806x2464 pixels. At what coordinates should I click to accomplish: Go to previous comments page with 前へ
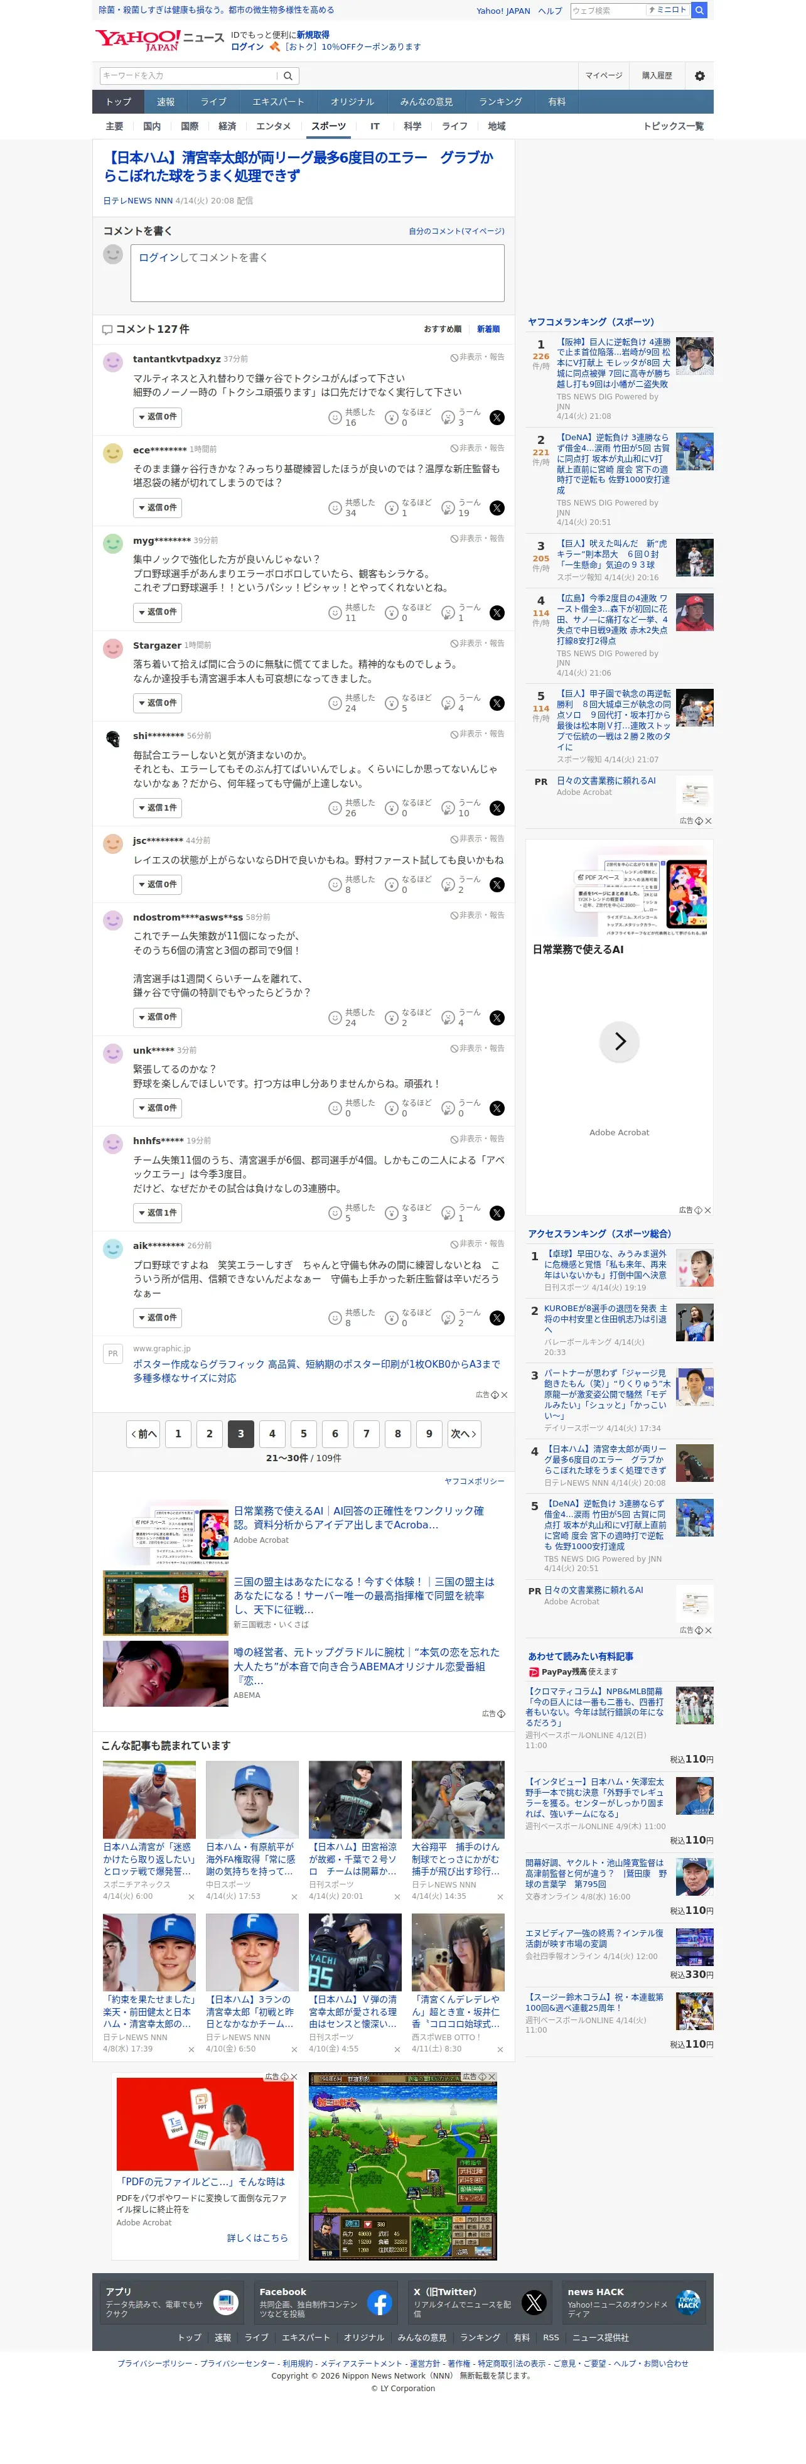(x=143, y=1434)
